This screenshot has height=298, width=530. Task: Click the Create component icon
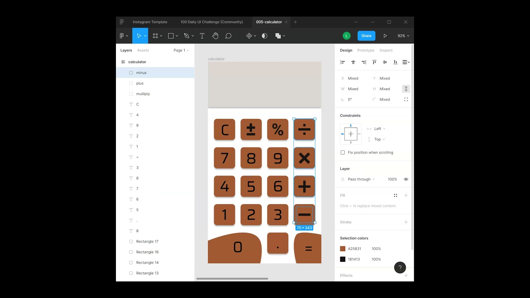point(249,36)
